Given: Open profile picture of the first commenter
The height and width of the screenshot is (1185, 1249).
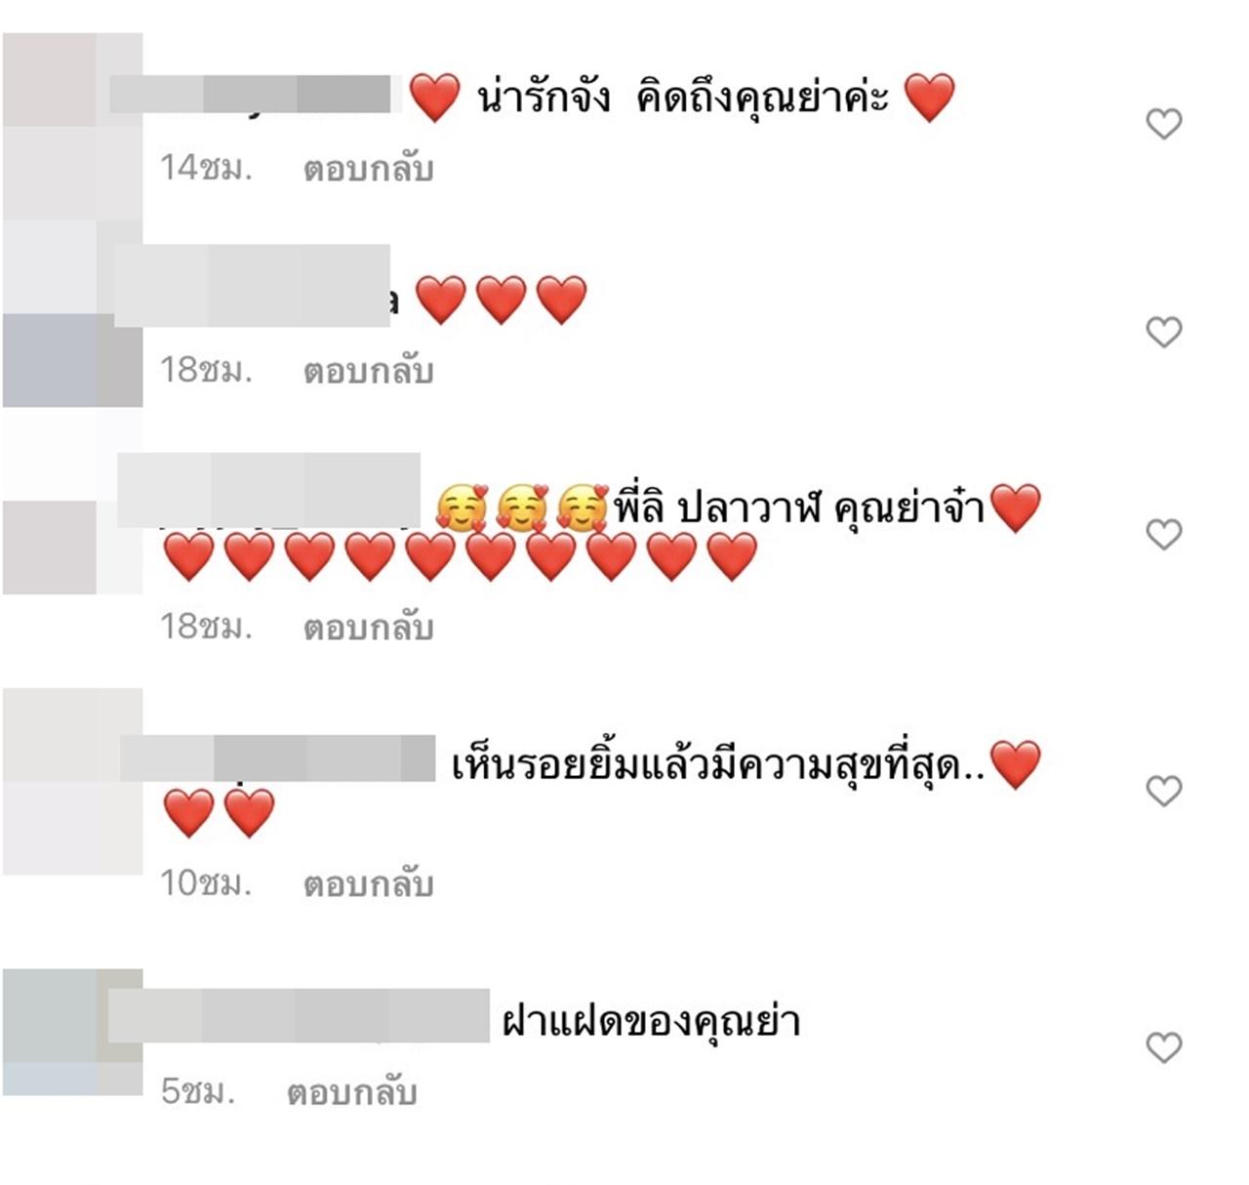Looking at the screenshot, I should [x=72, y=127].
